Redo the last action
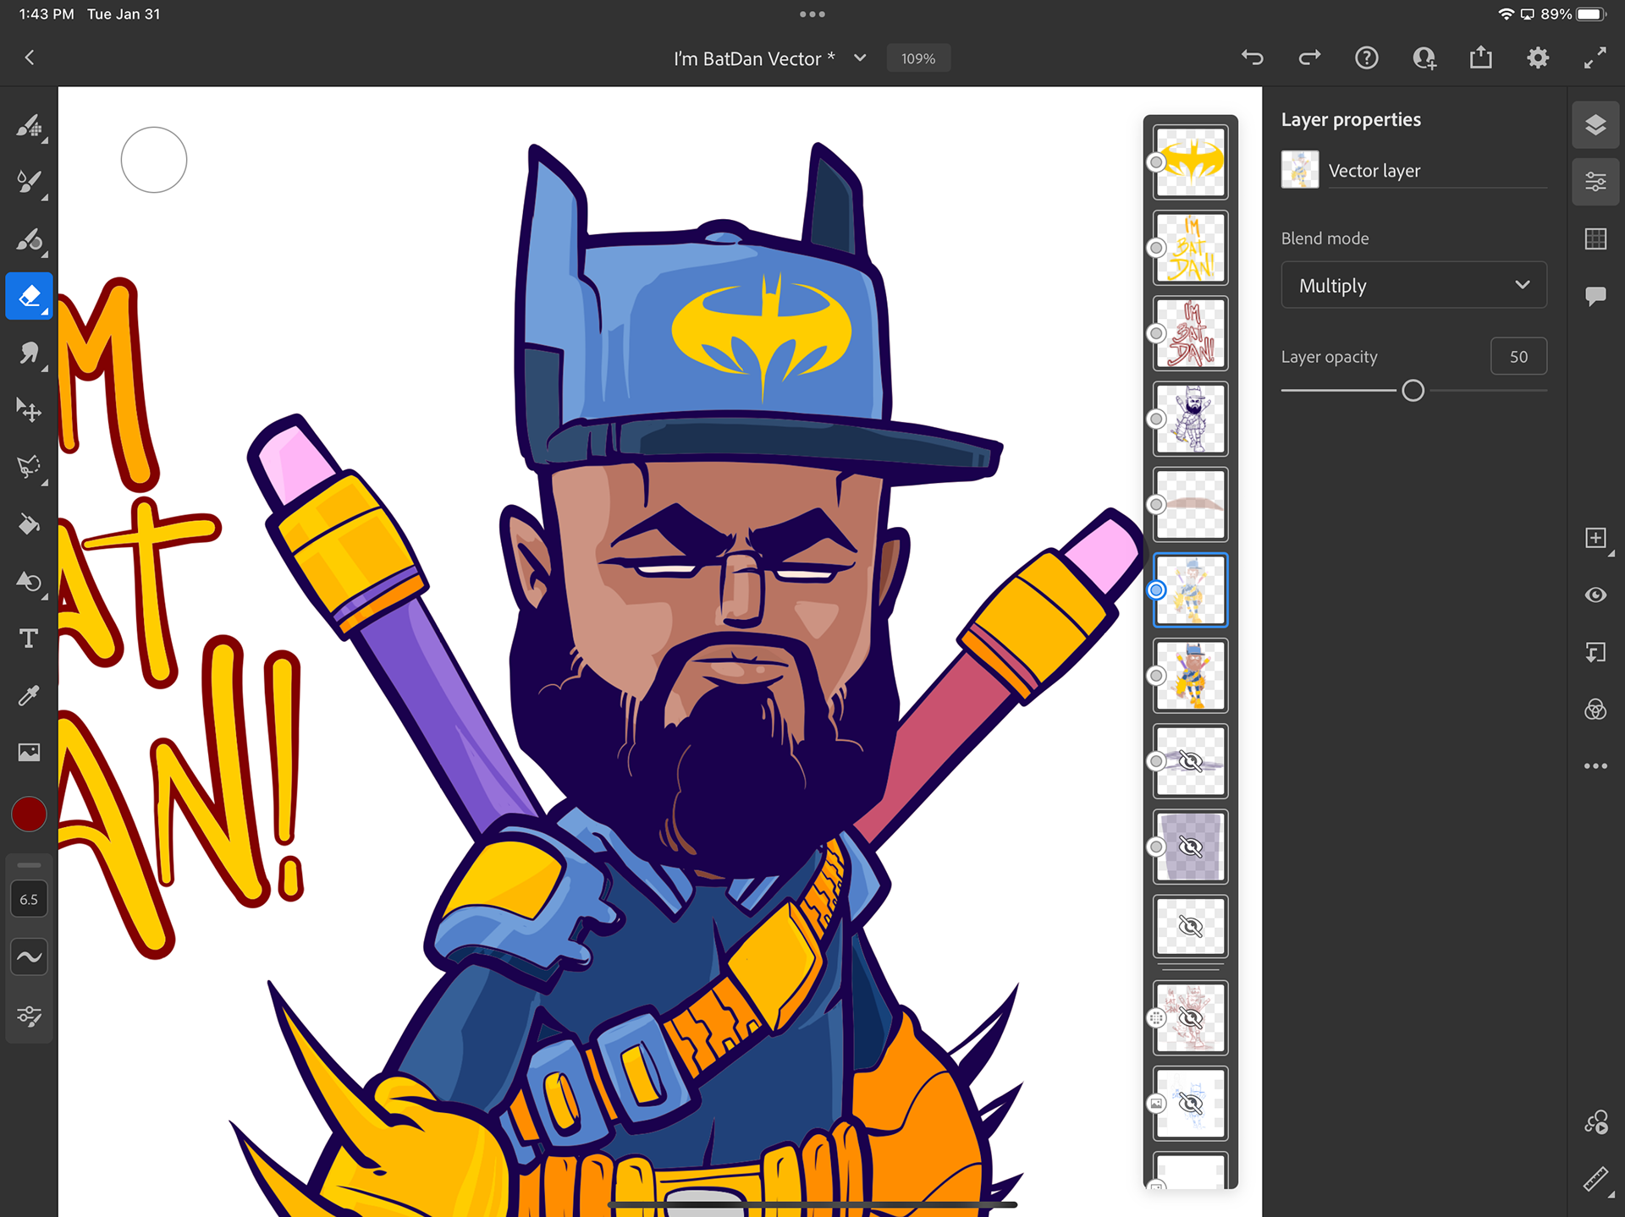Viewport: 1625px width, 1217px height. pyautogui.click(x=1309, y=58)
